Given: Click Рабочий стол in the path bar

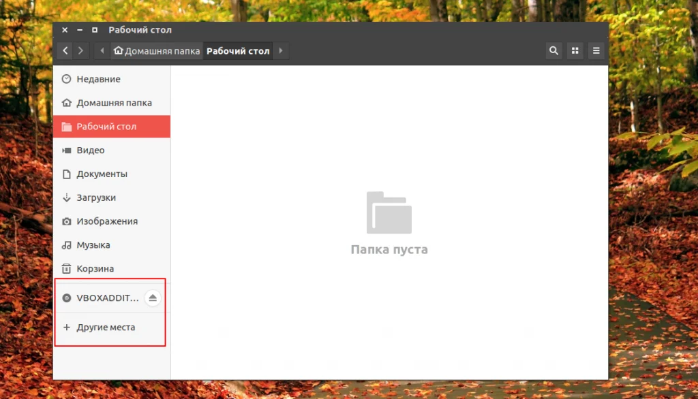Looking at the screenshot, I should 238,50.
